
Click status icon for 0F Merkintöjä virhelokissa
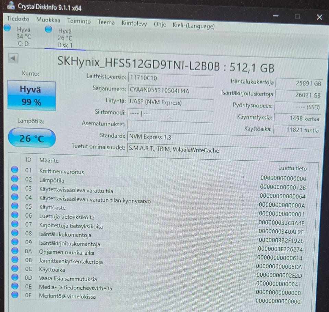pos(15,295)
